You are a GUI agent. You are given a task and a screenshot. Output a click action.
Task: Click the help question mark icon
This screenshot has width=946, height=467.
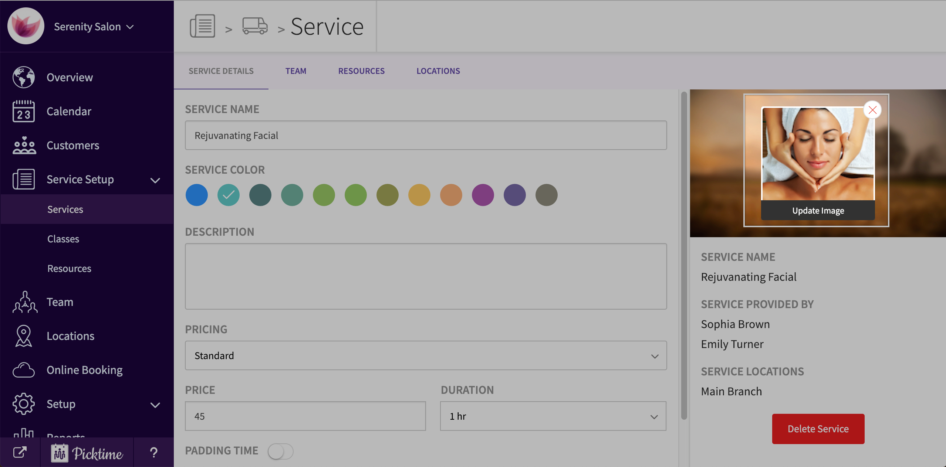click(x=153, y=452)
